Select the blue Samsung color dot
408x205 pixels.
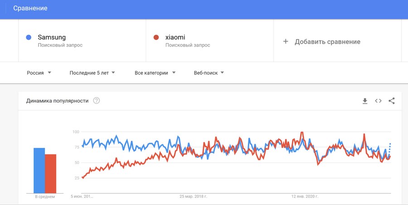pos(29,38)
